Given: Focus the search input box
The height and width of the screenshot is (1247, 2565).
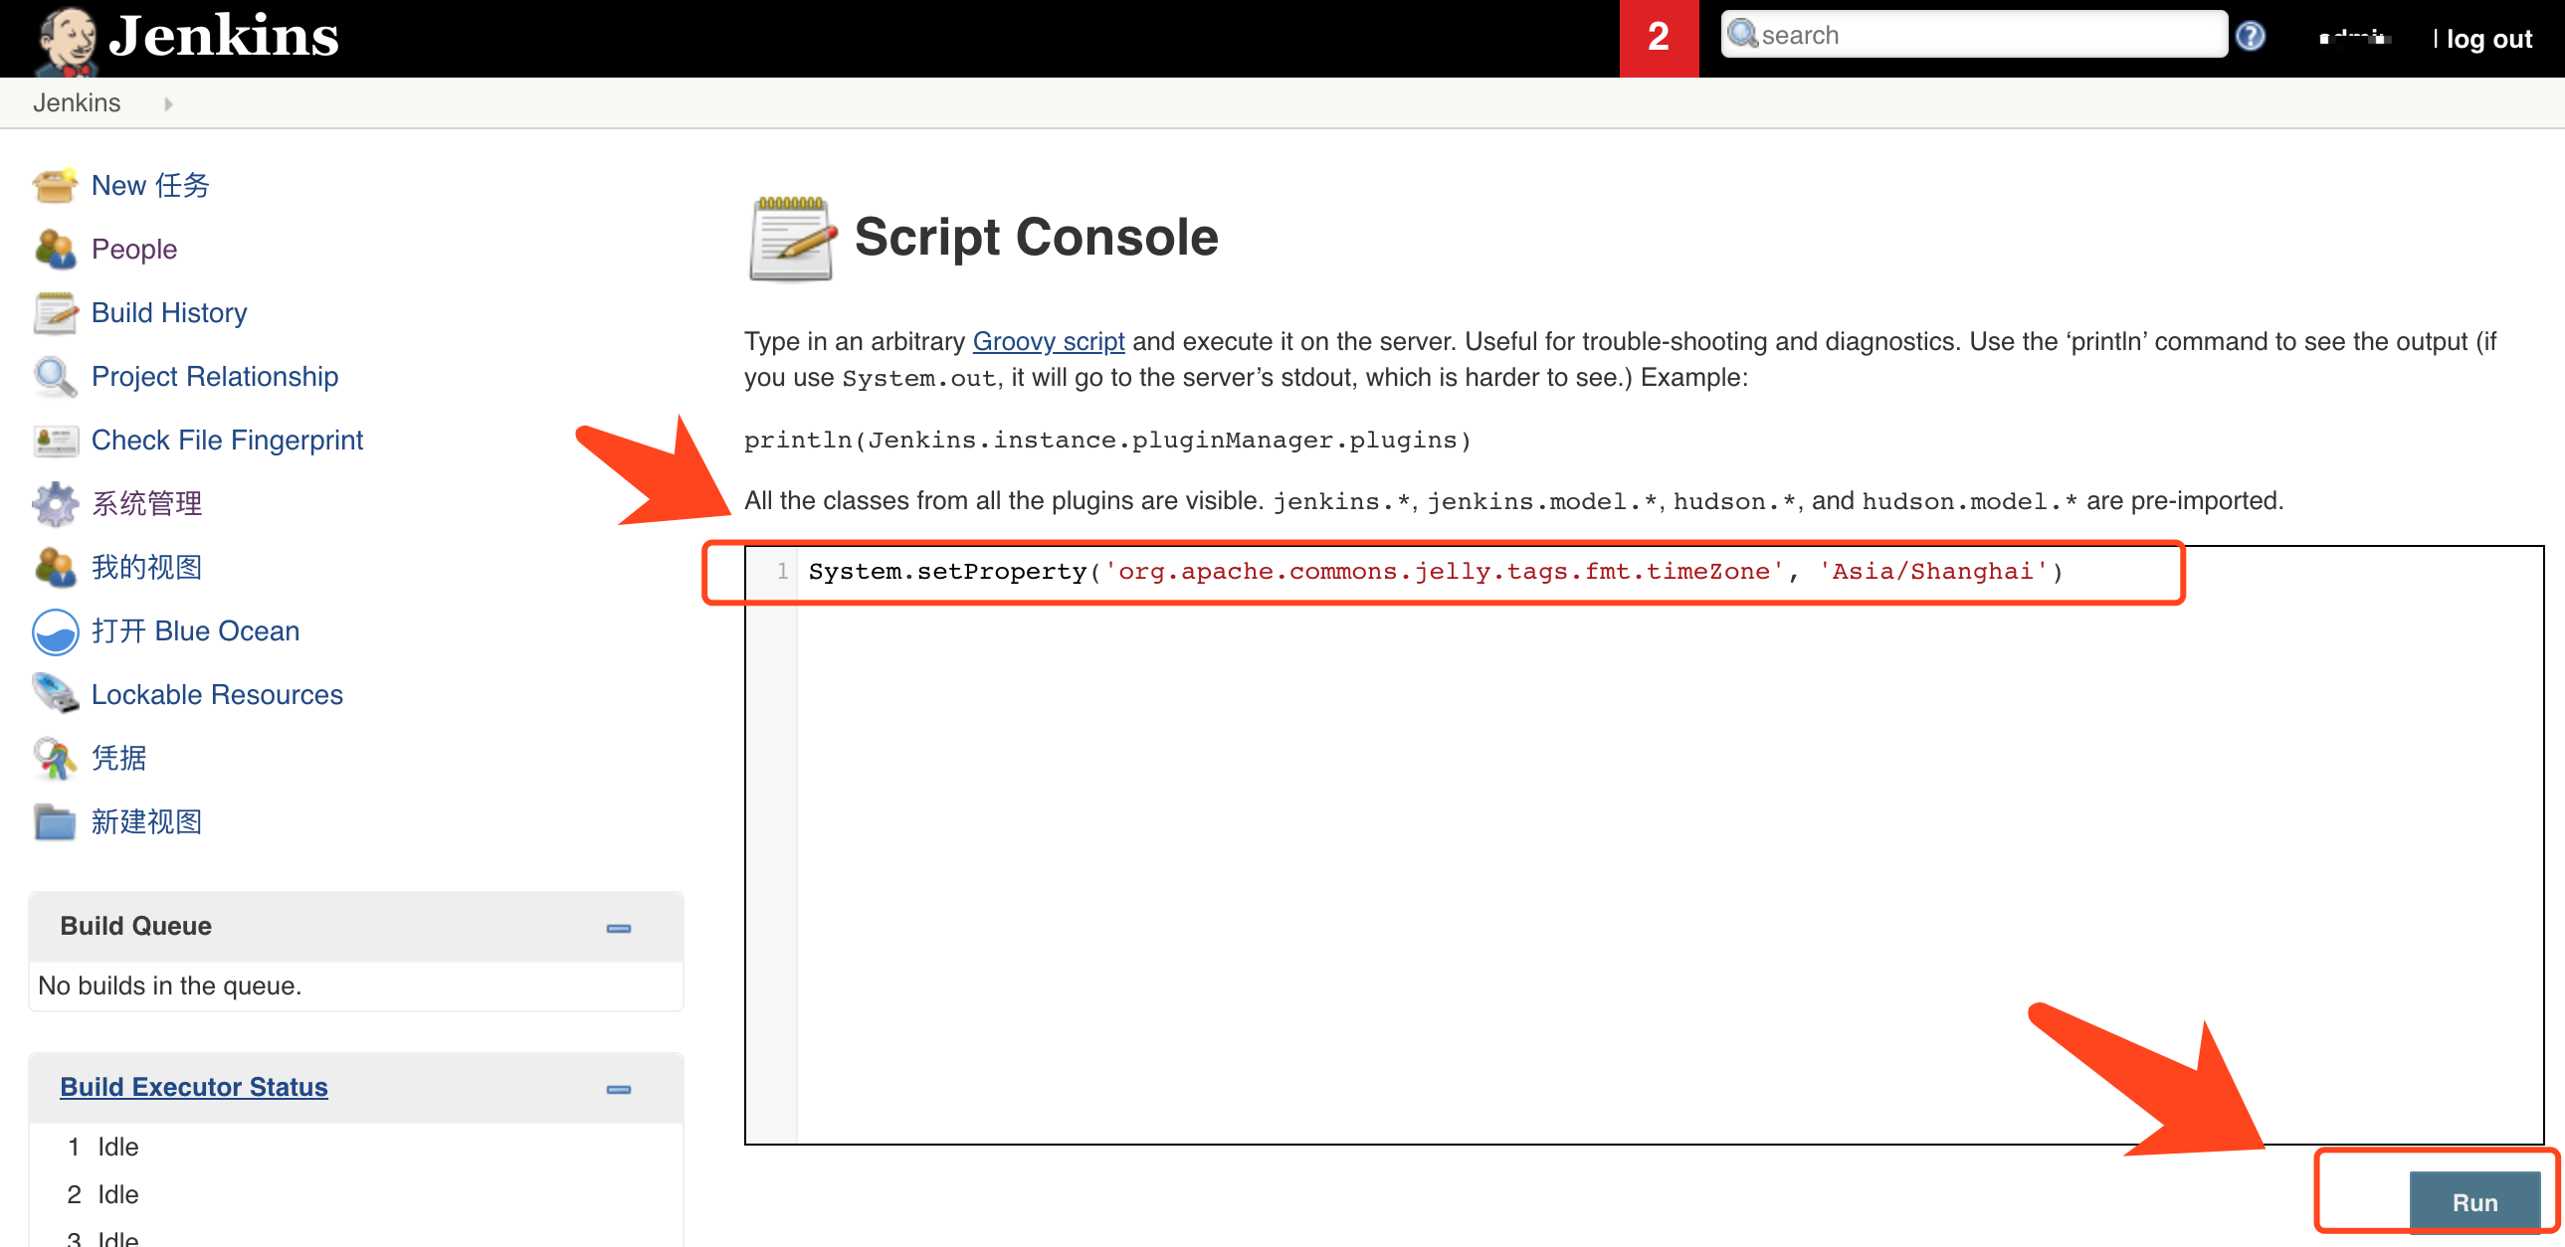Looking at the screenshot, I should [1974, 35].
